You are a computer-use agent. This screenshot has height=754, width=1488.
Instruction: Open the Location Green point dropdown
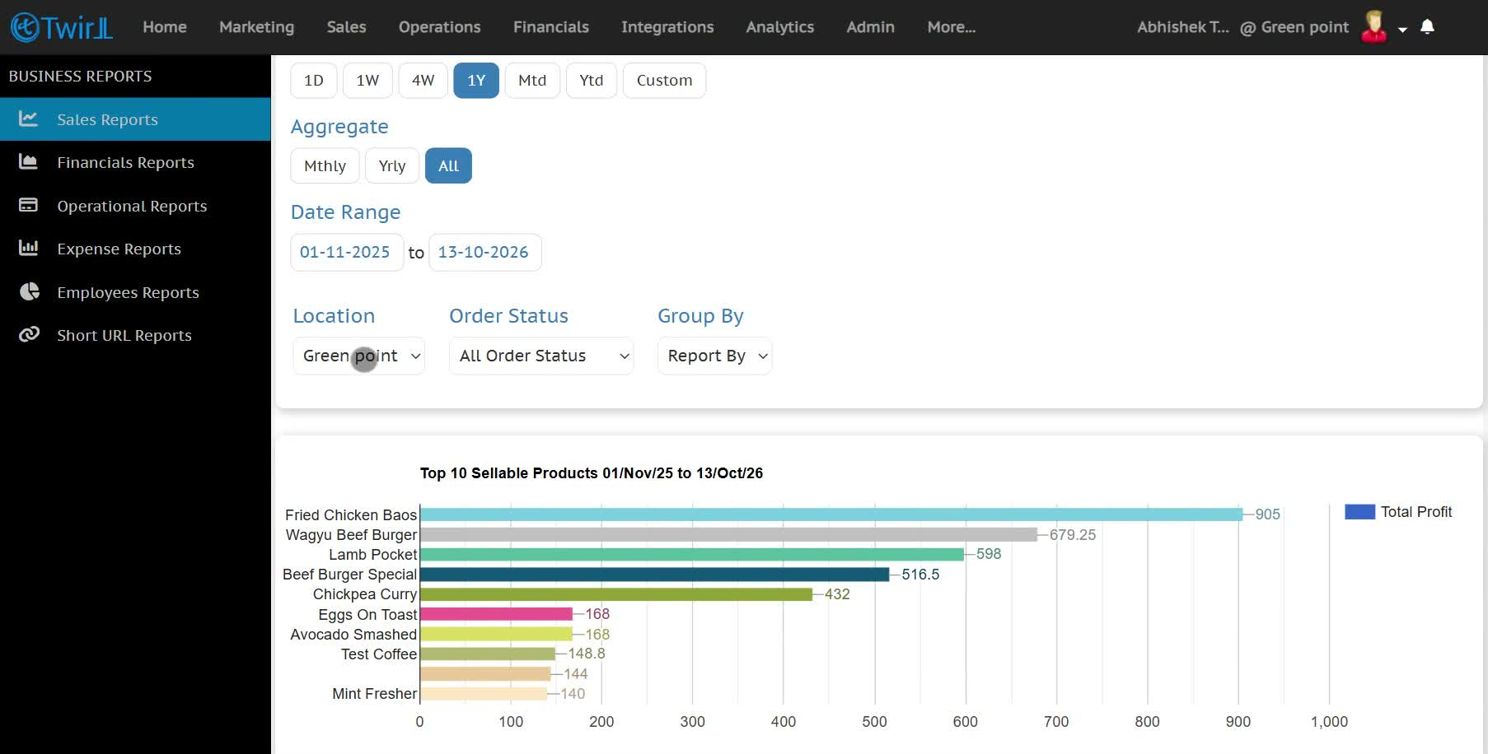click(358, 356)
